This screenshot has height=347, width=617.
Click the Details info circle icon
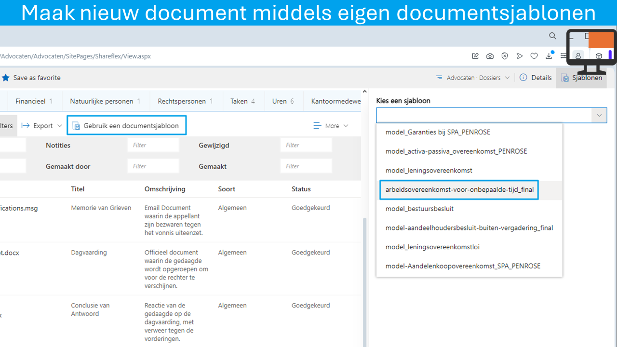(523, 78)
